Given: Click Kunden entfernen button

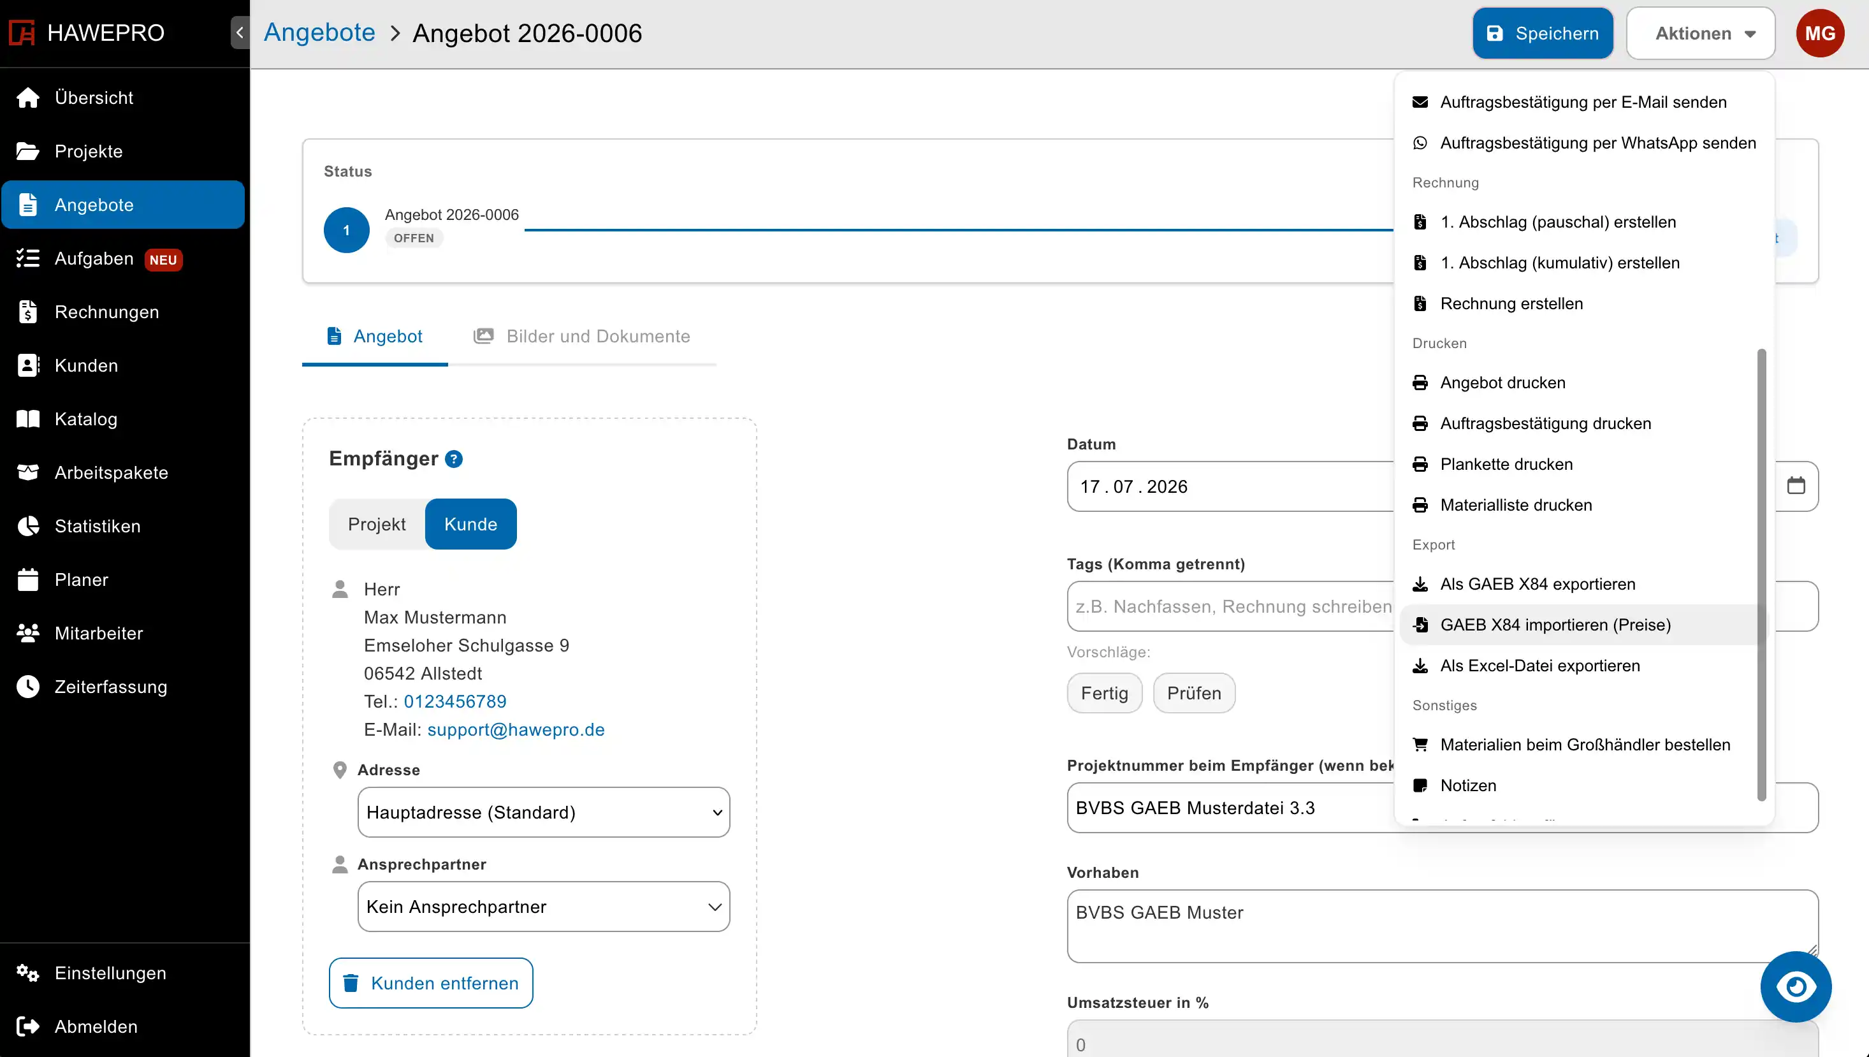Looking at the screenshot, I should tap(431, 983).
